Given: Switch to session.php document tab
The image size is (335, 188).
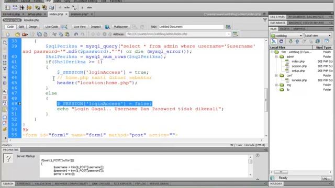Looking at the screenshot, I should [x=80, y=14].
